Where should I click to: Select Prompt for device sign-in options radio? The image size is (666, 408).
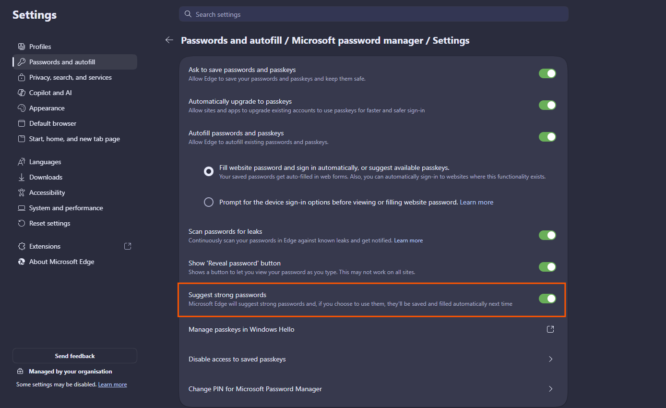pyautogui.click(x=209, y=202)
